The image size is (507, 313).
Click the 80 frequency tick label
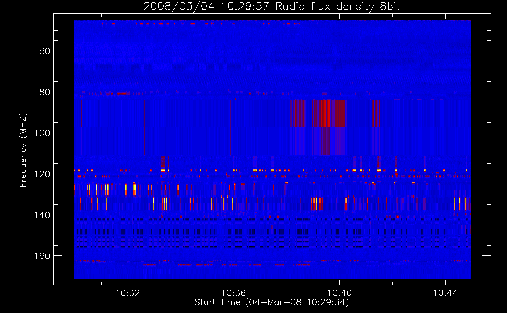(45, 92)
